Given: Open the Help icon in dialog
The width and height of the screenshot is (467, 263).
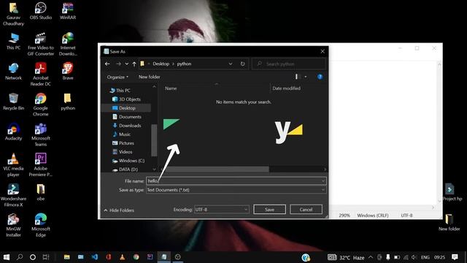Looking at the screenshot, I should point(320,77).
